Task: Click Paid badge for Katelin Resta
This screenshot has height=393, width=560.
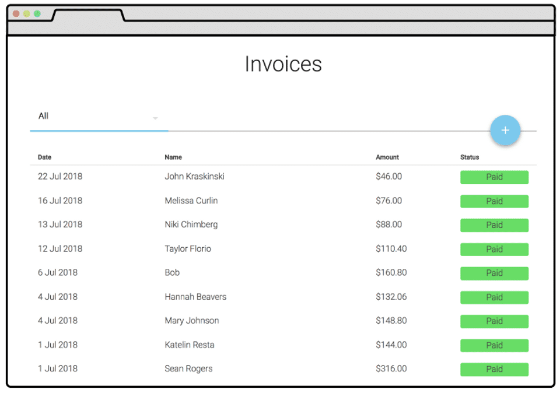Action: (494, 346)
